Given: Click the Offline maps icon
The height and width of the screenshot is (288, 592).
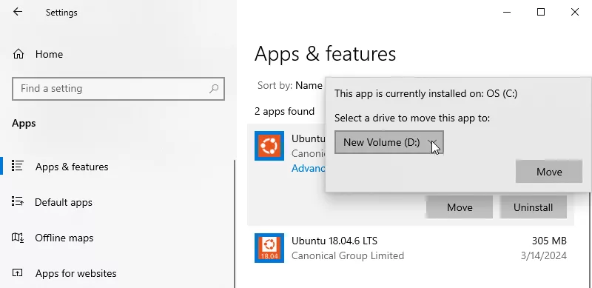Looking at the screenshot, I should pyautogui.click(x=18, y=238).
